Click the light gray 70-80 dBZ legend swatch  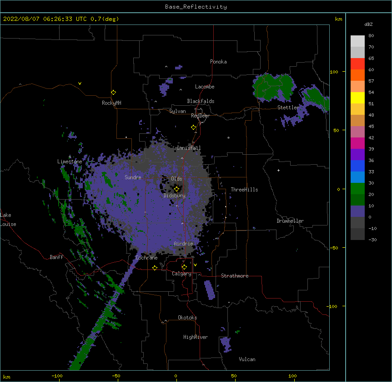click(x=357, y=41)
